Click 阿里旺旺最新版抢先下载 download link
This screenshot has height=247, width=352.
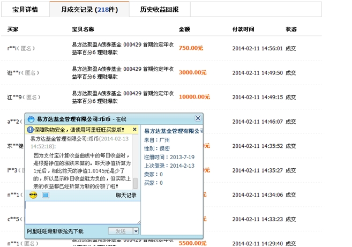pyautogui.click(x=55, y=231)
